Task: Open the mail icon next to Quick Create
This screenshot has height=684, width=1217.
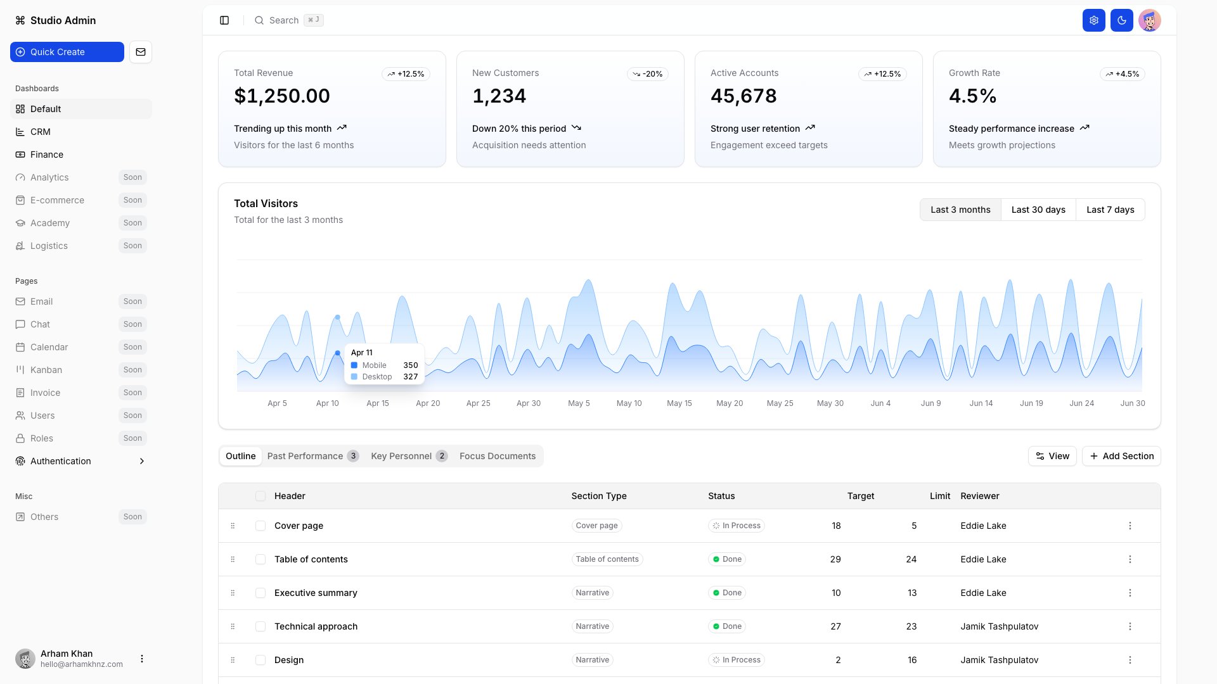Action: pos(141,52)
